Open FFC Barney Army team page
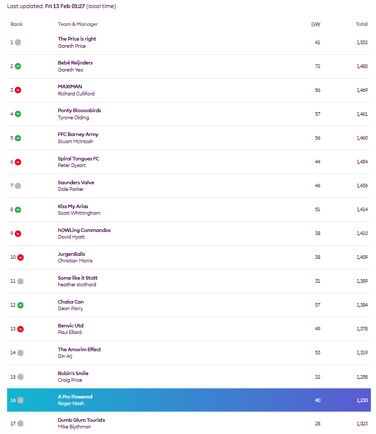Image resolution: width=376 pixels, height=434 pixels. pyautogui.click(x=78, y=134)
